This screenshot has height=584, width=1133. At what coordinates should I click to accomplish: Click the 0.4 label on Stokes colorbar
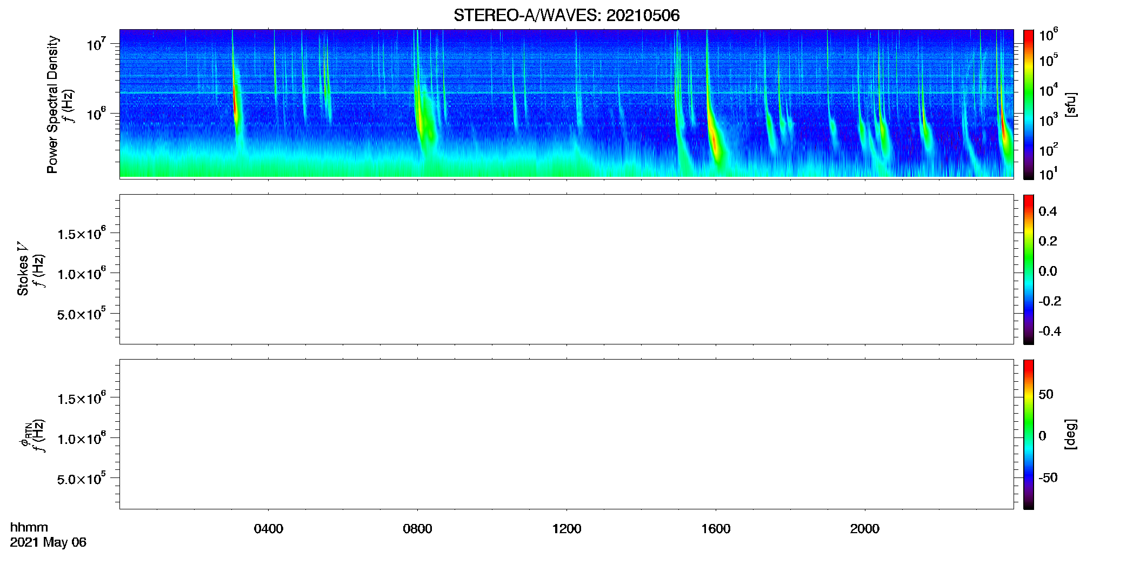pyautogui.click(x=1048, y=211)
